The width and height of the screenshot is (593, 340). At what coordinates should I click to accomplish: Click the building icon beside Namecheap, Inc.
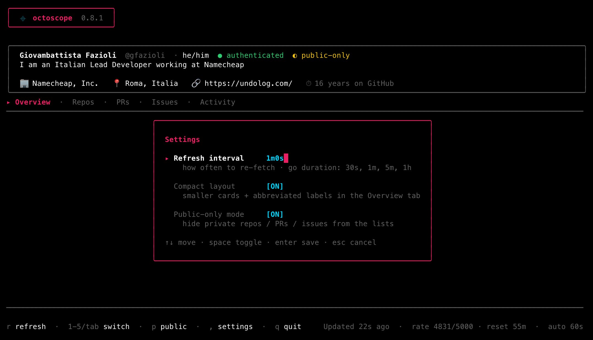[x=24, y=83]
